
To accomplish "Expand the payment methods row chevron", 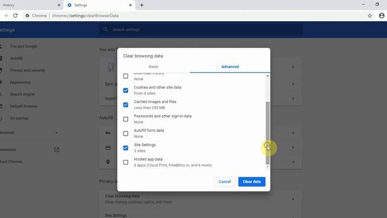I will (x=293, y=148).
